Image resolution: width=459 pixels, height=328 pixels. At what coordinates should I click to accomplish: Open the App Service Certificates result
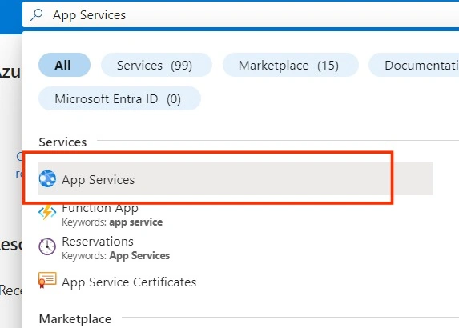236,282
